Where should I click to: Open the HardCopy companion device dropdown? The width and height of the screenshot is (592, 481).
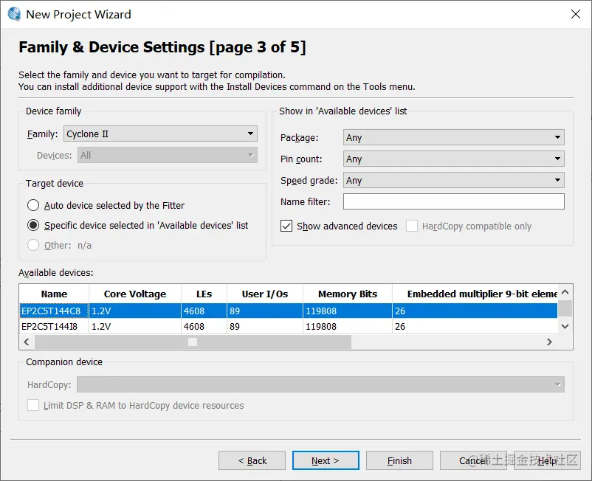tap(320, 384)
